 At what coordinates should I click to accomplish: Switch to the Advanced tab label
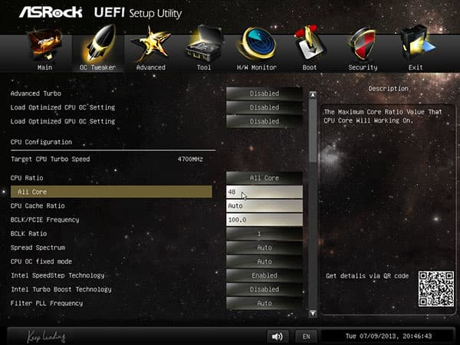[x=151, y=67]
